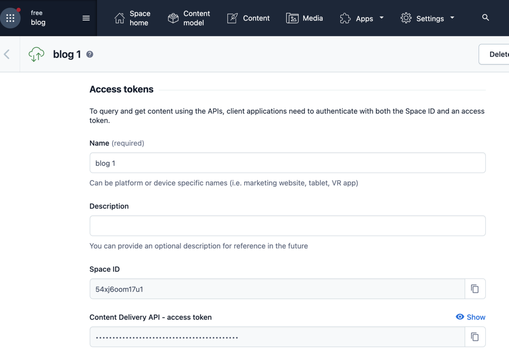Click the help question mark beside blog 1
Screen dimensions: 509x359
(90, 54)
